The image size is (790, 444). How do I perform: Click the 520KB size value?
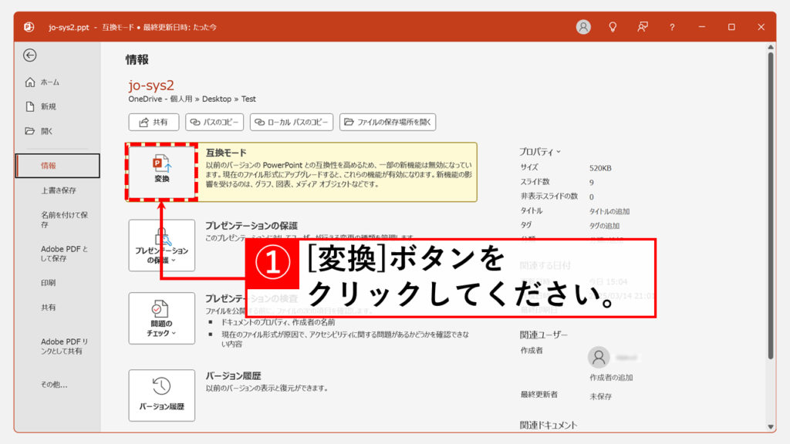pyautogui.click(x=600, y=168)
